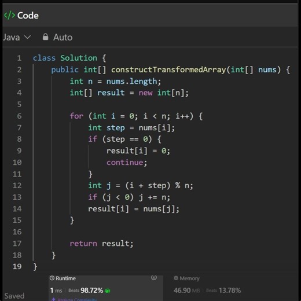Click the Saved status text
The height and width of the screenshot is (301, 301).
[14, 296]
